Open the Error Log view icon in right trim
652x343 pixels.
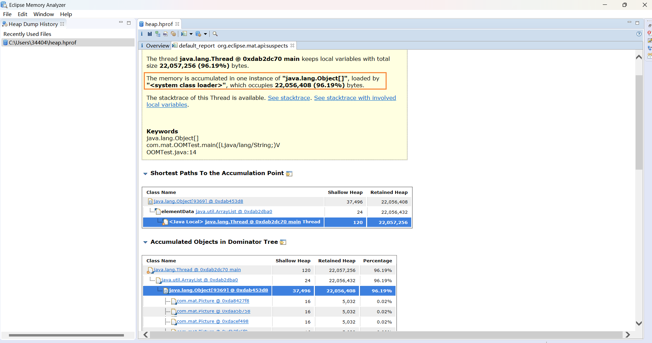point(649,33)
